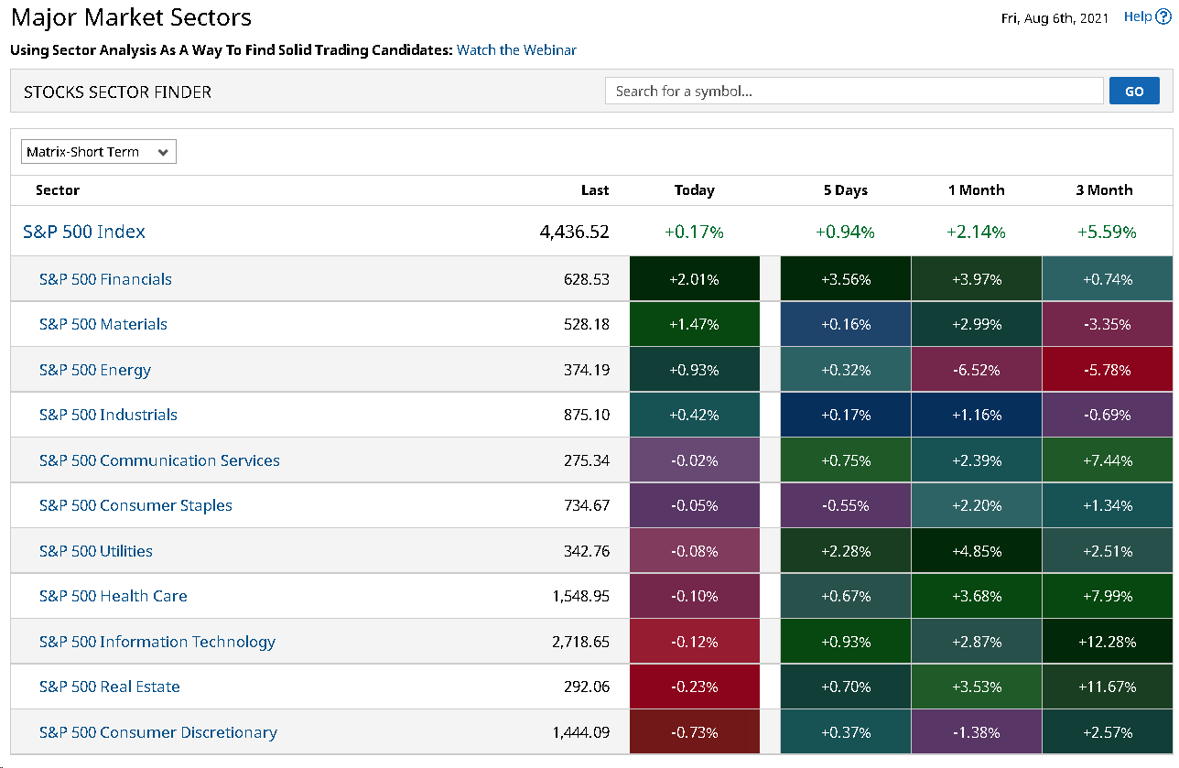The height and width of the screenshot is (768, 1179).
Task: Click the Today column header
Action: [x=695, y=190]
